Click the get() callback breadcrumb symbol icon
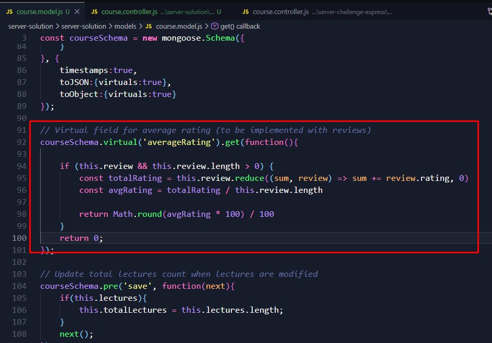Screen dimensions: 492x343 point(215,27)
